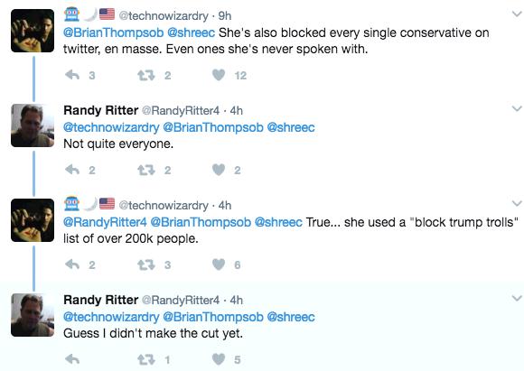Open the @RandyRitter4 mention in the third tweet
Screen dimensions: 524x371
pos(105,222)
